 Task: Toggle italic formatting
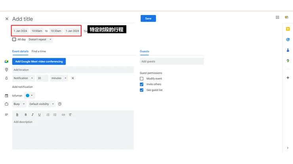[32, 115]
